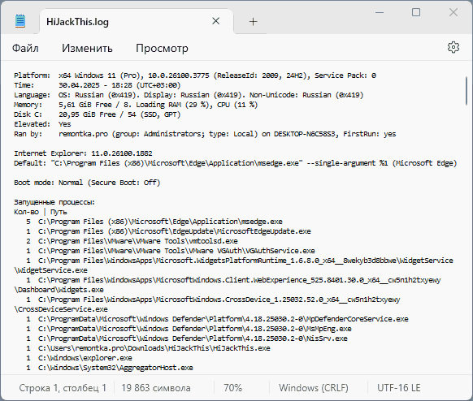Click the \CrossDeviceService.exe line
The width and height of the screenshot is (473, 401).
pyautogui.click(x=61, y=309)
